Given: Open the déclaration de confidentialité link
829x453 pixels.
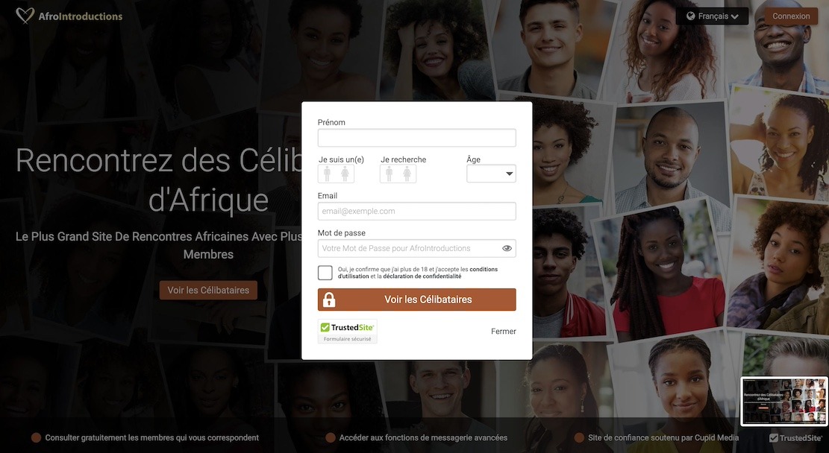Looking at the screenshot, I should coord(422,276).
